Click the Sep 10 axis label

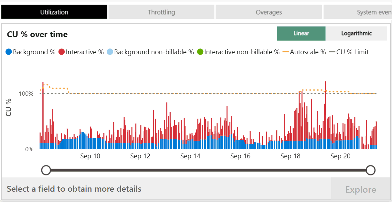tap(90, 156)
